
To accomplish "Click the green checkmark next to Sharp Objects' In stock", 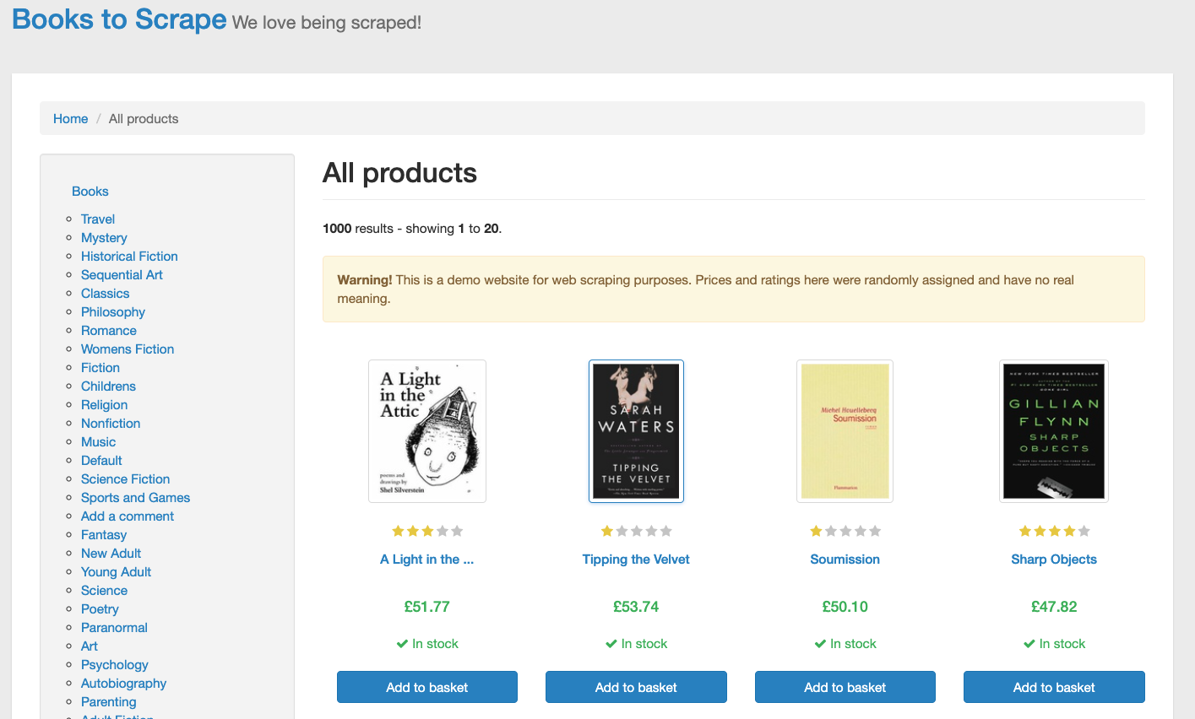I will (1029, 643).
